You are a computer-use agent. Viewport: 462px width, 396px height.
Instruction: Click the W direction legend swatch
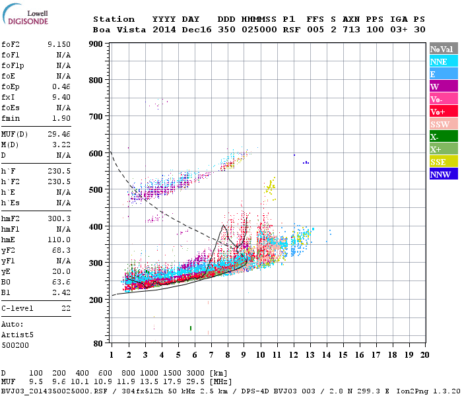tap(444, 86)
